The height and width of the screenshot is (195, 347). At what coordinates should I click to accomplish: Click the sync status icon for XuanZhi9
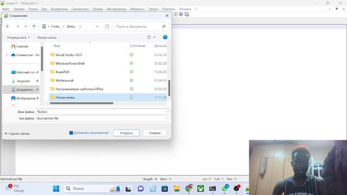coord(131,72)
